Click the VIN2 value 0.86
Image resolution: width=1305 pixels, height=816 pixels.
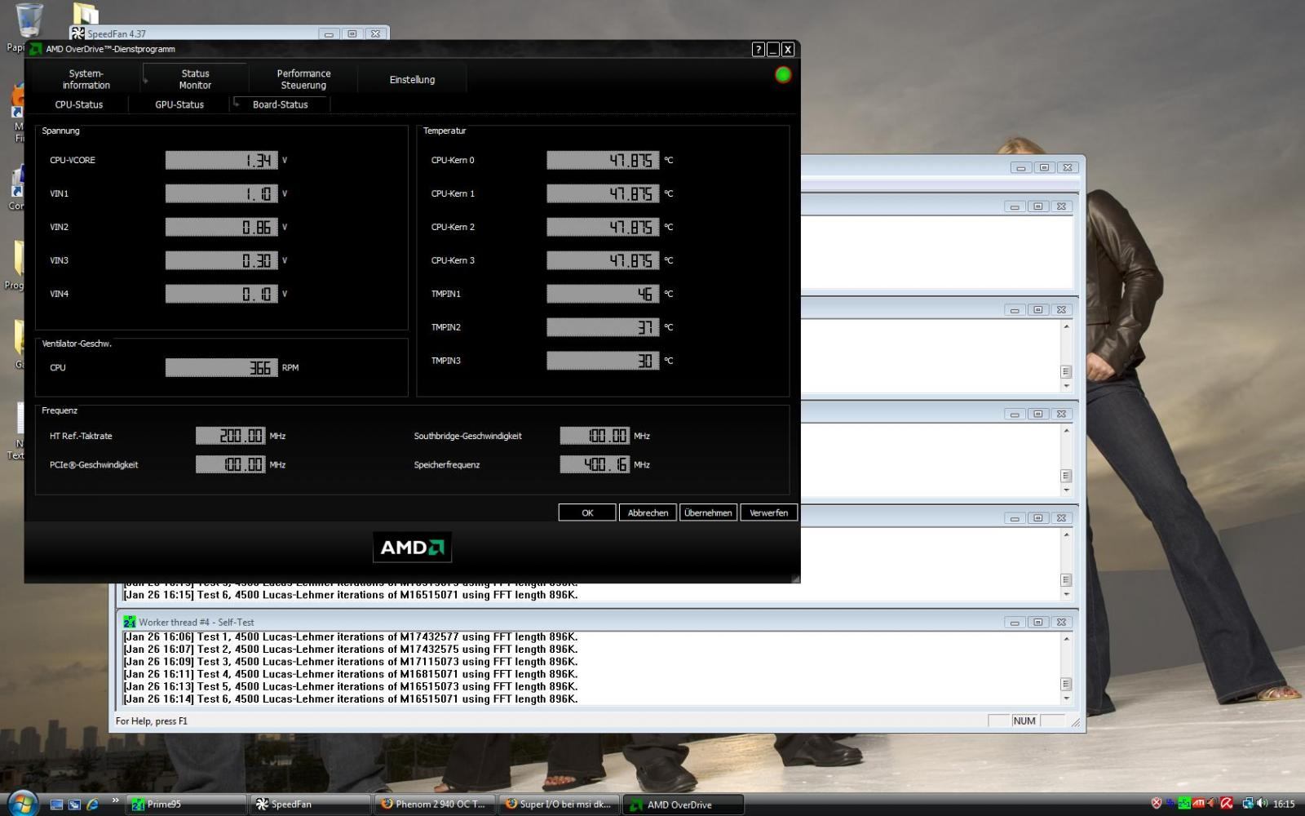(222, 227)
